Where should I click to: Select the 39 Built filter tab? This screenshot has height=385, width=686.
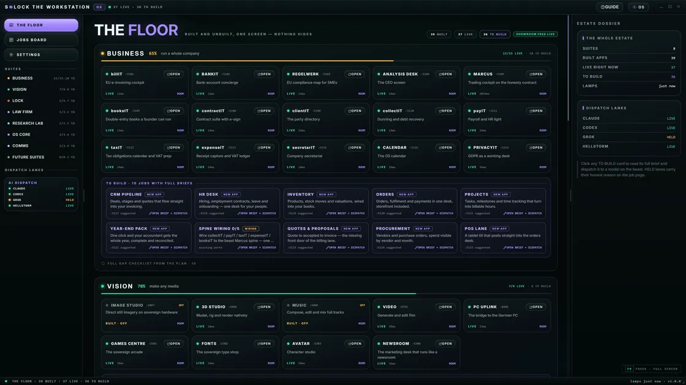[x=439, y=34]
